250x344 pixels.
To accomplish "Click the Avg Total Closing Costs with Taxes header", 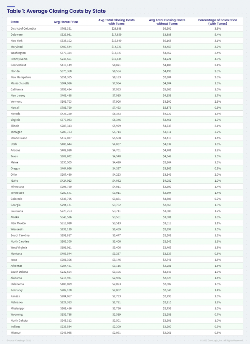I will (x=116, y=22).
